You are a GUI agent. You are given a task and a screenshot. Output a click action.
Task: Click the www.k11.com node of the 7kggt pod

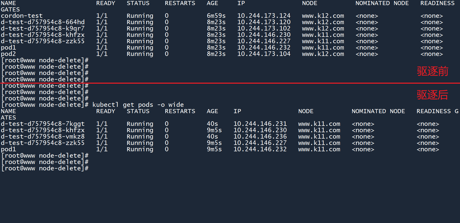319,124
